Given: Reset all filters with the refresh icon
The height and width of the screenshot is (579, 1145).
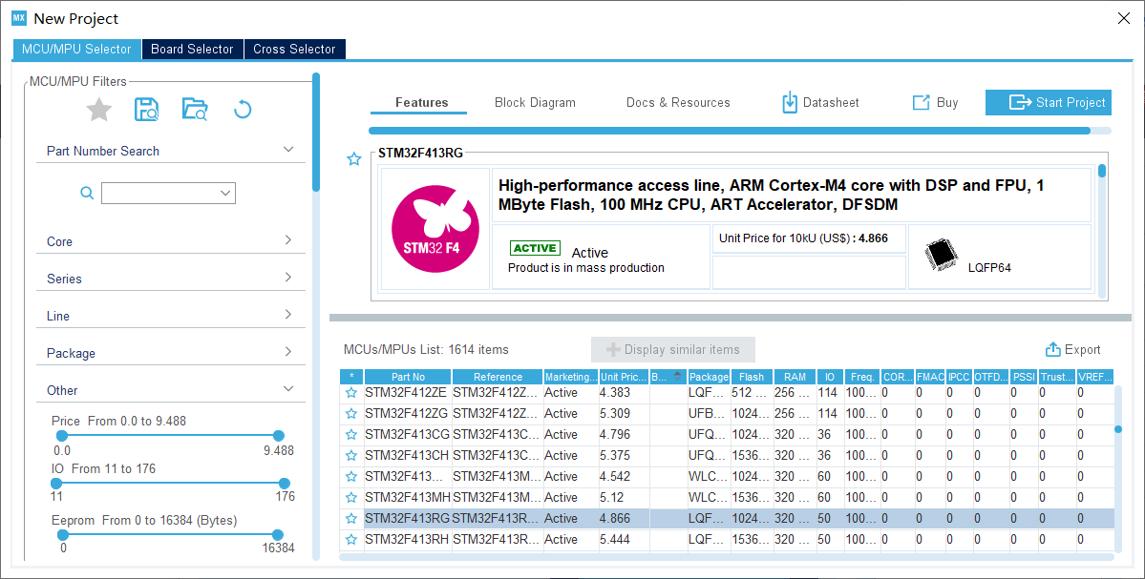Looking at the screenshot, I should click(243, 110).
